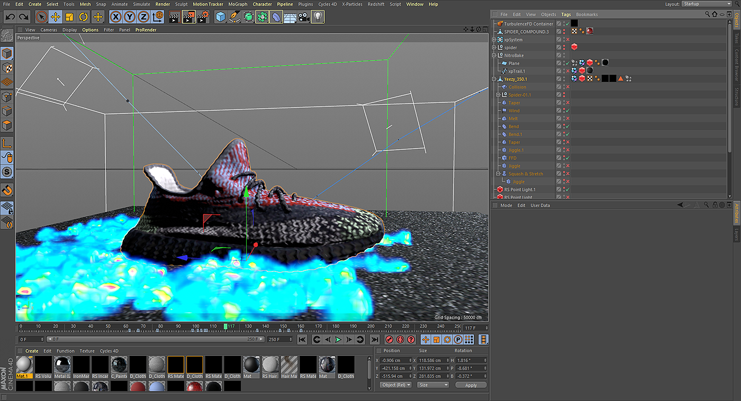This screenshot has height=401, width=741.
Task: Click the Apply button
Action: tap(471, 385)
